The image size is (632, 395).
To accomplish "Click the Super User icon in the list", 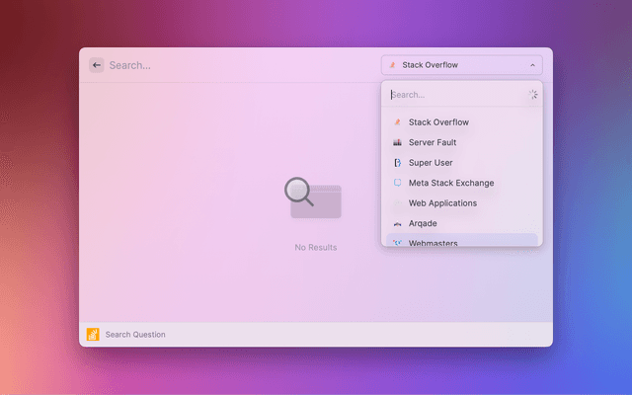I will (x=397, y=163).
